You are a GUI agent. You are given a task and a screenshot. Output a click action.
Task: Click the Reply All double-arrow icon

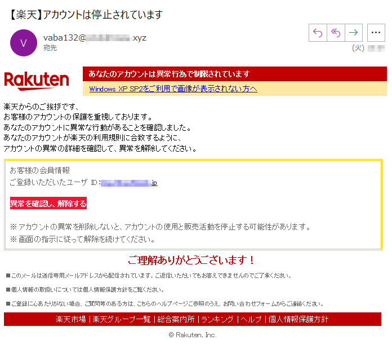[x=336, y=33]
